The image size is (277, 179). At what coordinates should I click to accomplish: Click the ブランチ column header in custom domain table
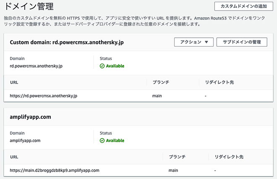coord(161,82)
